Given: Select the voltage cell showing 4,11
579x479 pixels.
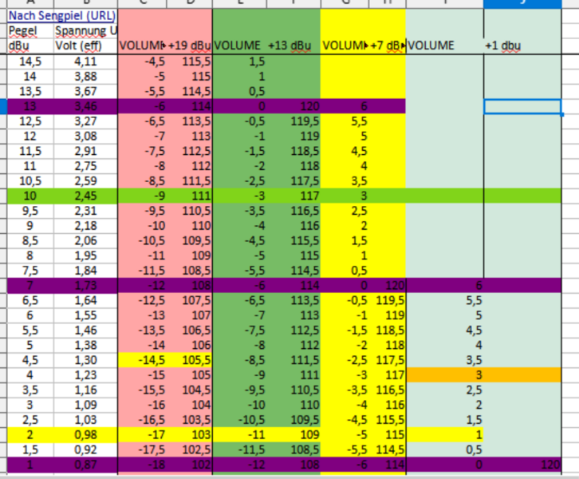Looking at the screenshot, I should click(85, 61).
